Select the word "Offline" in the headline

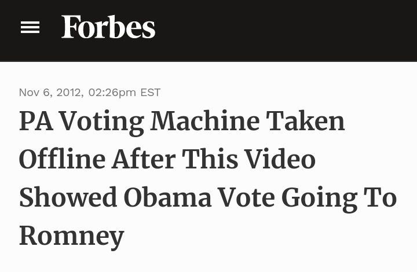(61, 160)
